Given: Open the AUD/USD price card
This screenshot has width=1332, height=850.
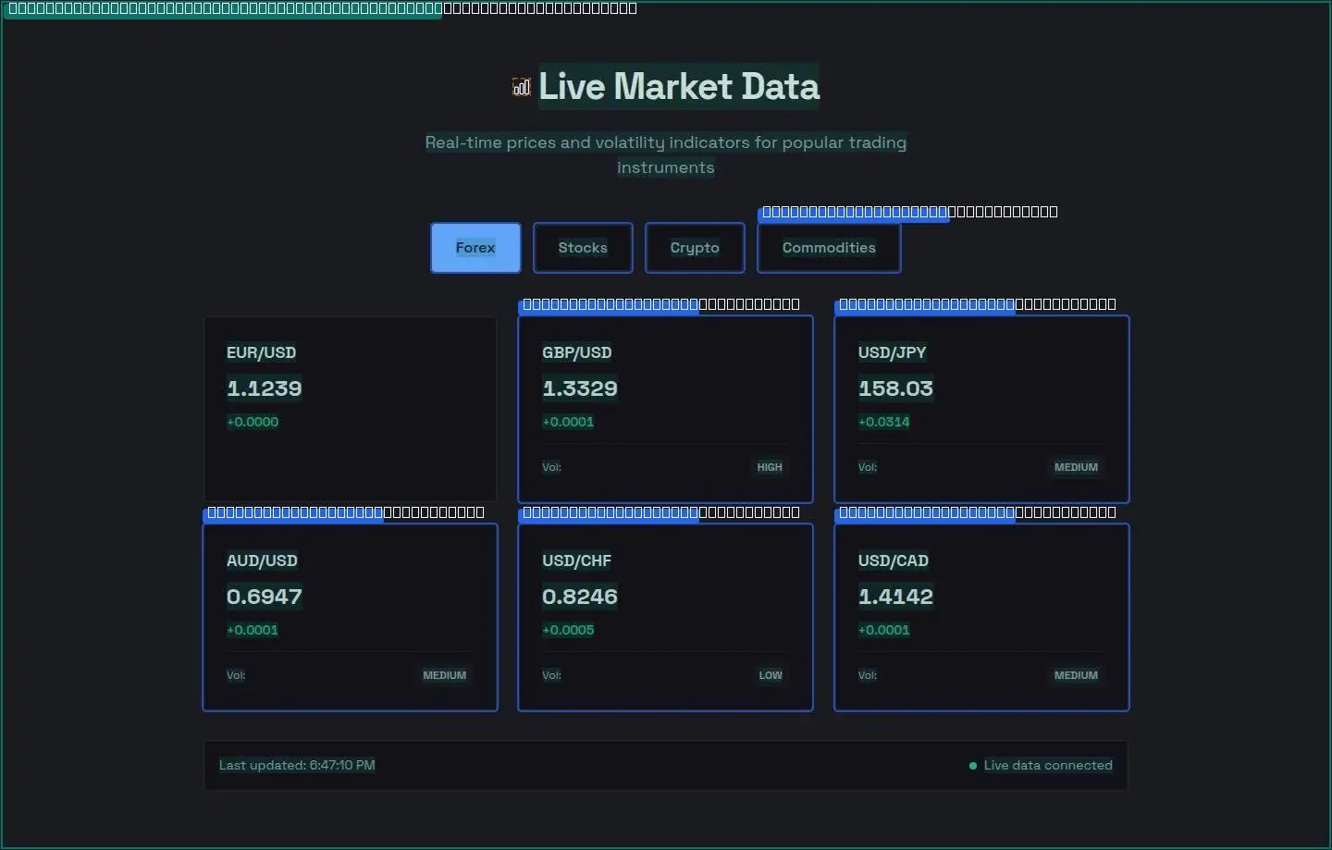Looking at the screenshot, I should click(350, 618).
